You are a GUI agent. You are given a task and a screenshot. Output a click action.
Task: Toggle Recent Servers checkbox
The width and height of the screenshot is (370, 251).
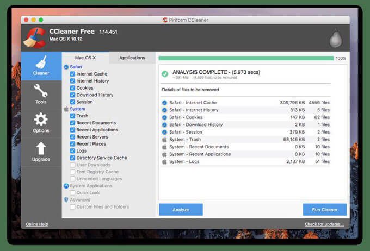(72, 137)
